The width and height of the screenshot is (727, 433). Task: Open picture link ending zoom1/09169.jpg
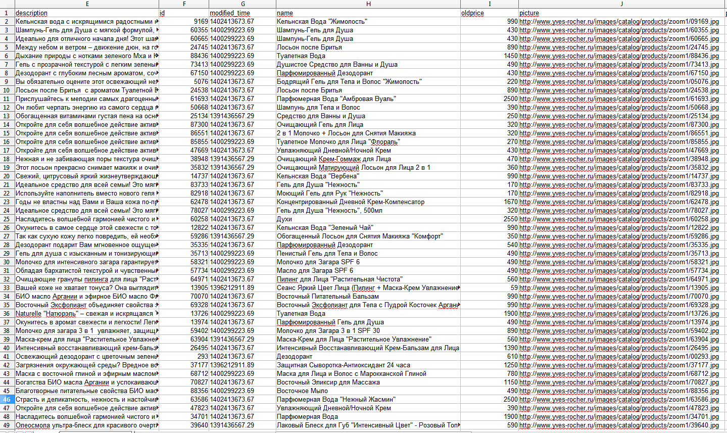click(x=619, y=22)
